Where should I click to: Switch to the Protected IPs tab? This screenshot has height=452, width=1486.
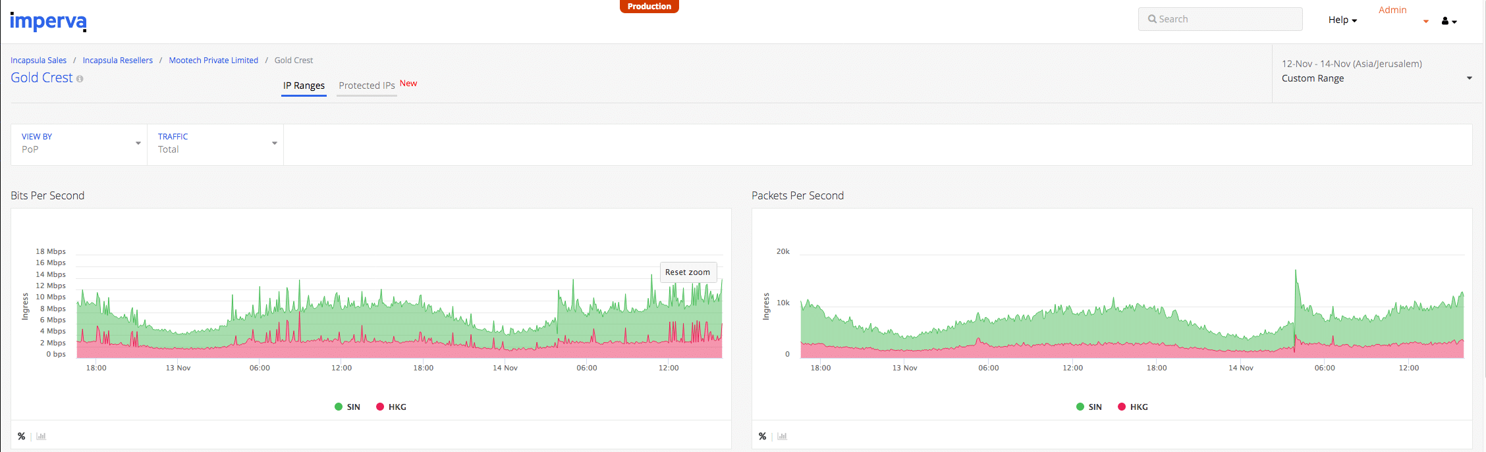pos(367,86)
